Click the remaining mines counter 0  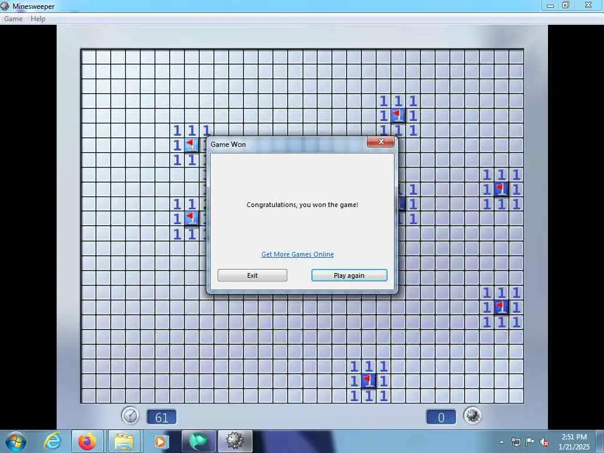click(x=441, y=417)
